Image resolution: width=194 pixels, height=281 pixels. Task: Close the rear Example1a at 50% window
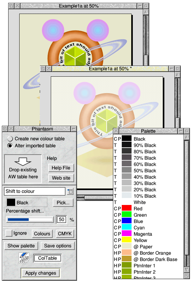[17, 6]
